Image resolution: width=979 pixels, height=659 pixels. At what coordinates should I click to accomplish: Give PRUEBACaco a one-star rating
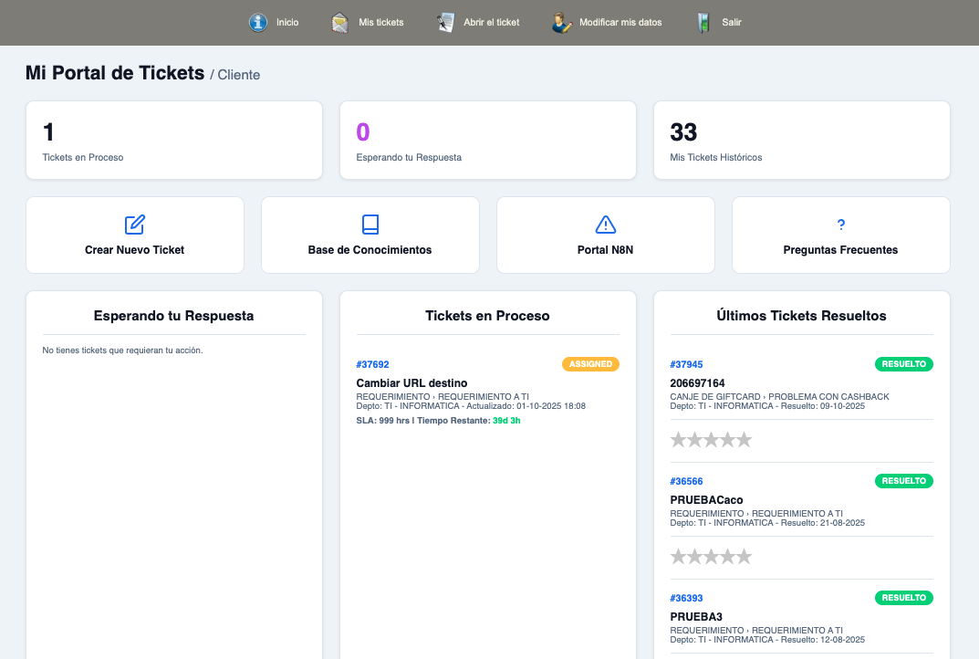676,556
